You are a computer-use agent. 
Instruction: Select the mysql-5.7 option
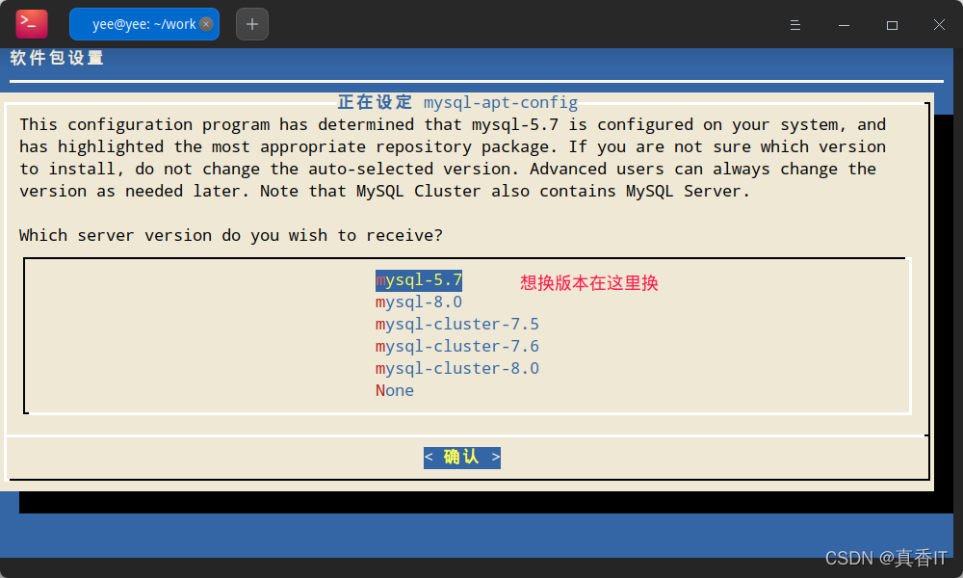pyautogui.click(x=419, y=280)
